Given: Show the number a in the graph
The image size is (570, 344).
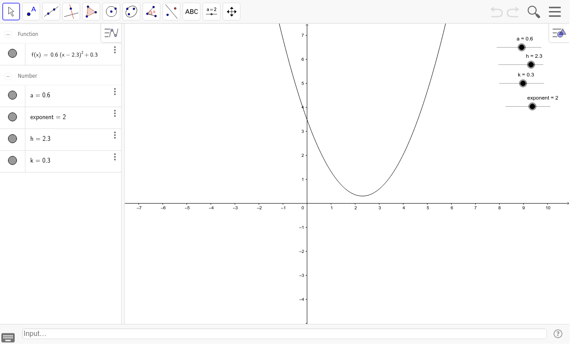Looking at the screenshot, I should (x=12, y=95).
